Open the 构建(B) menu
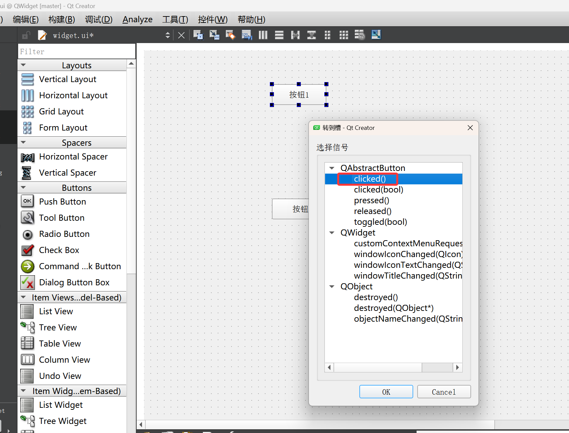The image size is (569, 433). coord(62,20)
